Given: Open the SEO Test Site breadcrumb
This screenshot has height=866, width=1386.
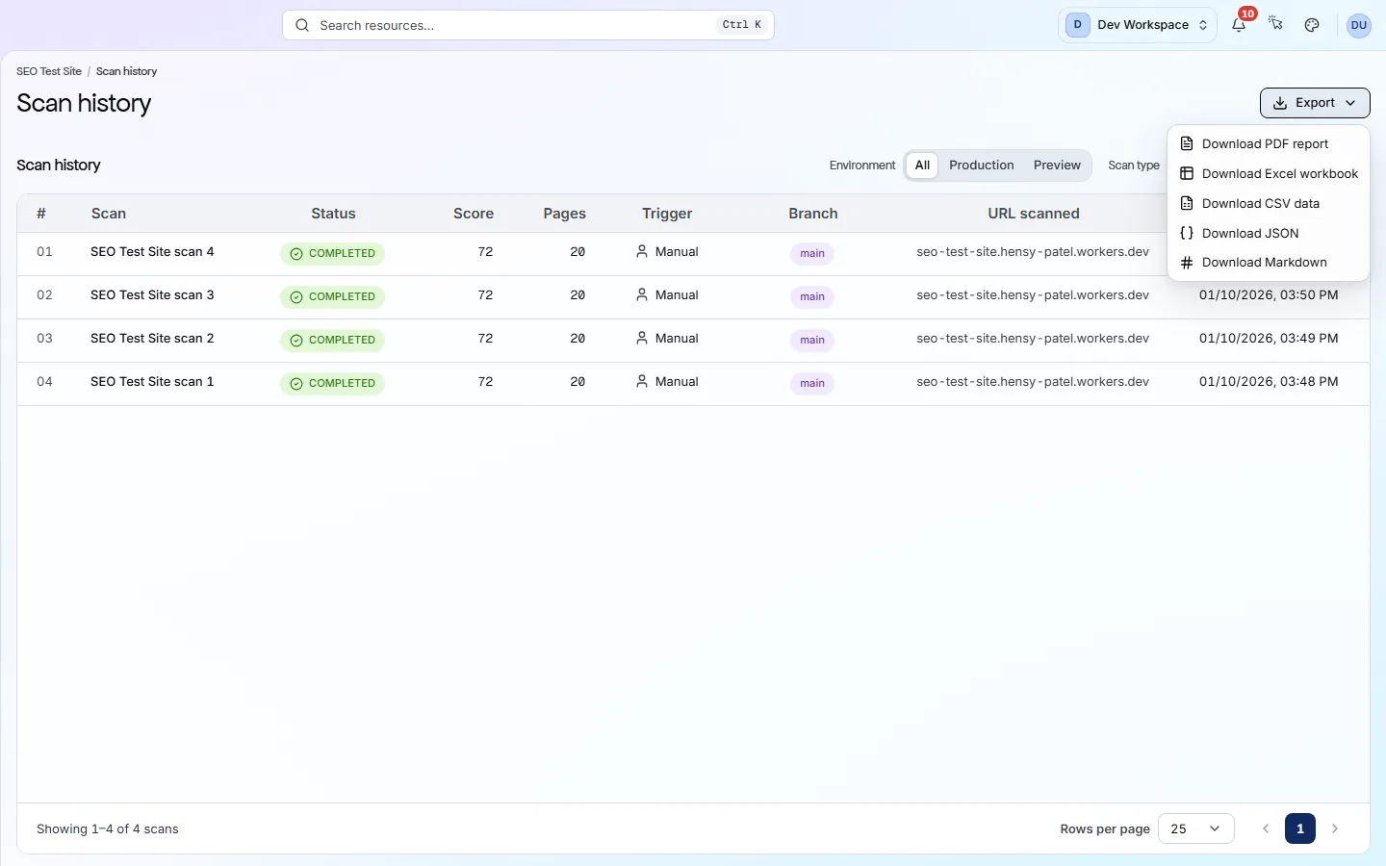Looking at the screenshot, I should pos(49,71).
